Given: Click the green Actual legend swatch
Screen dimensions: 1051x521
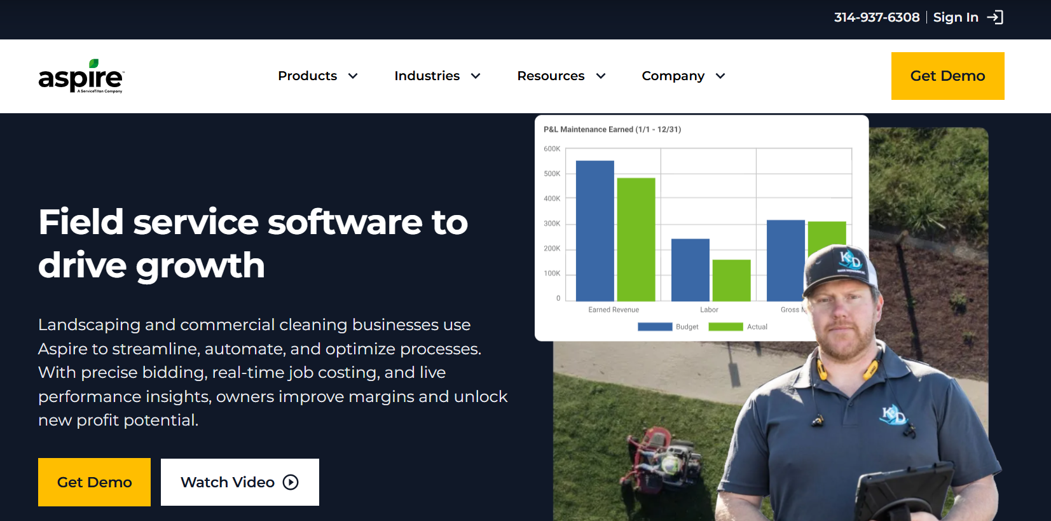Looking at the screenshot, I should 725,326.
